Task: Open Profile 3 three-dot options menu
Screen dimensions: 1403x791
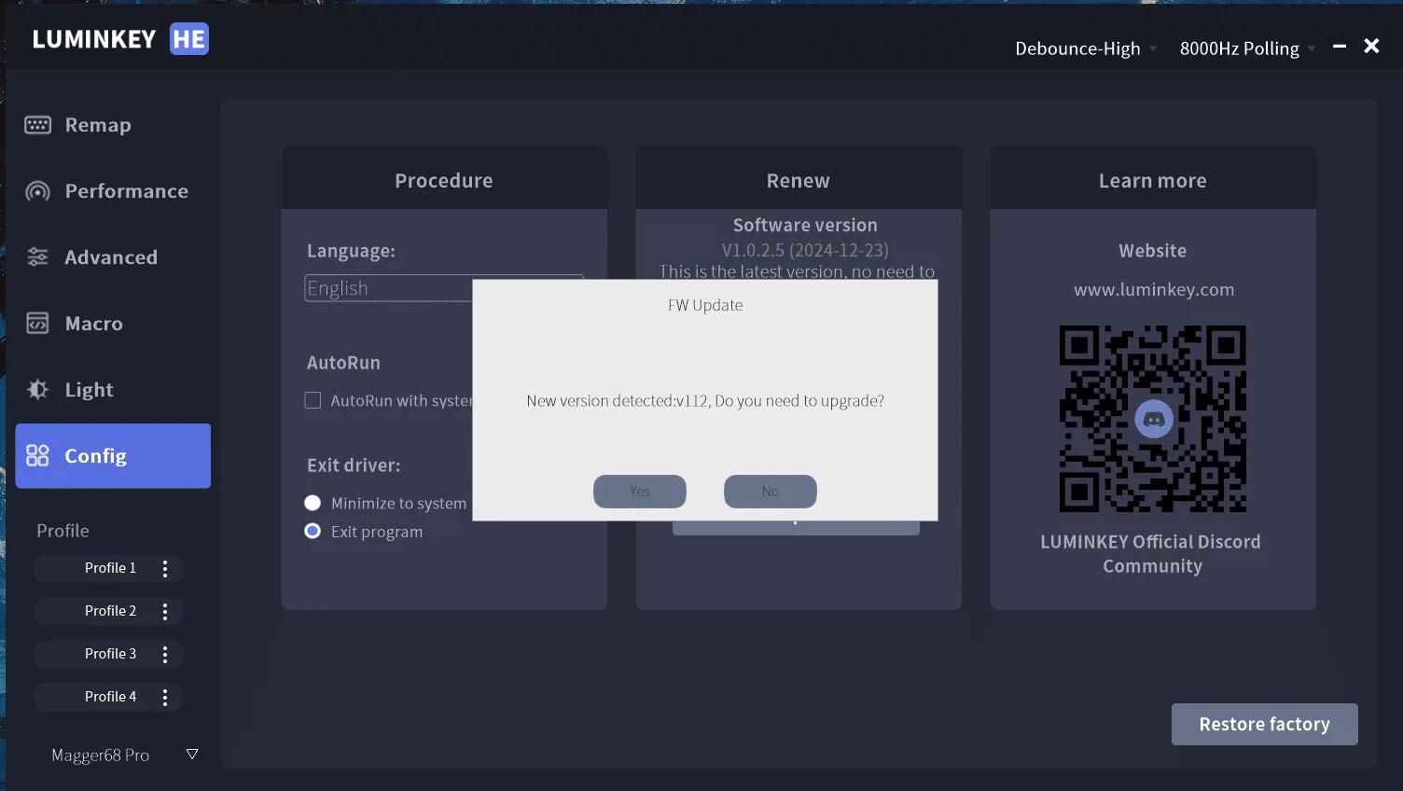Action: 165,655
